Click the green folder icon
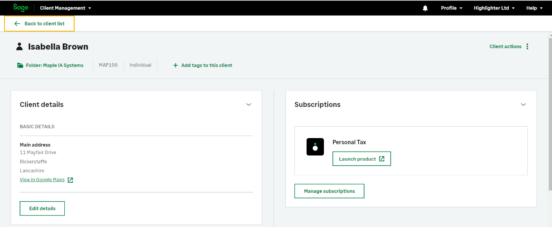 [x=20, y=66]
